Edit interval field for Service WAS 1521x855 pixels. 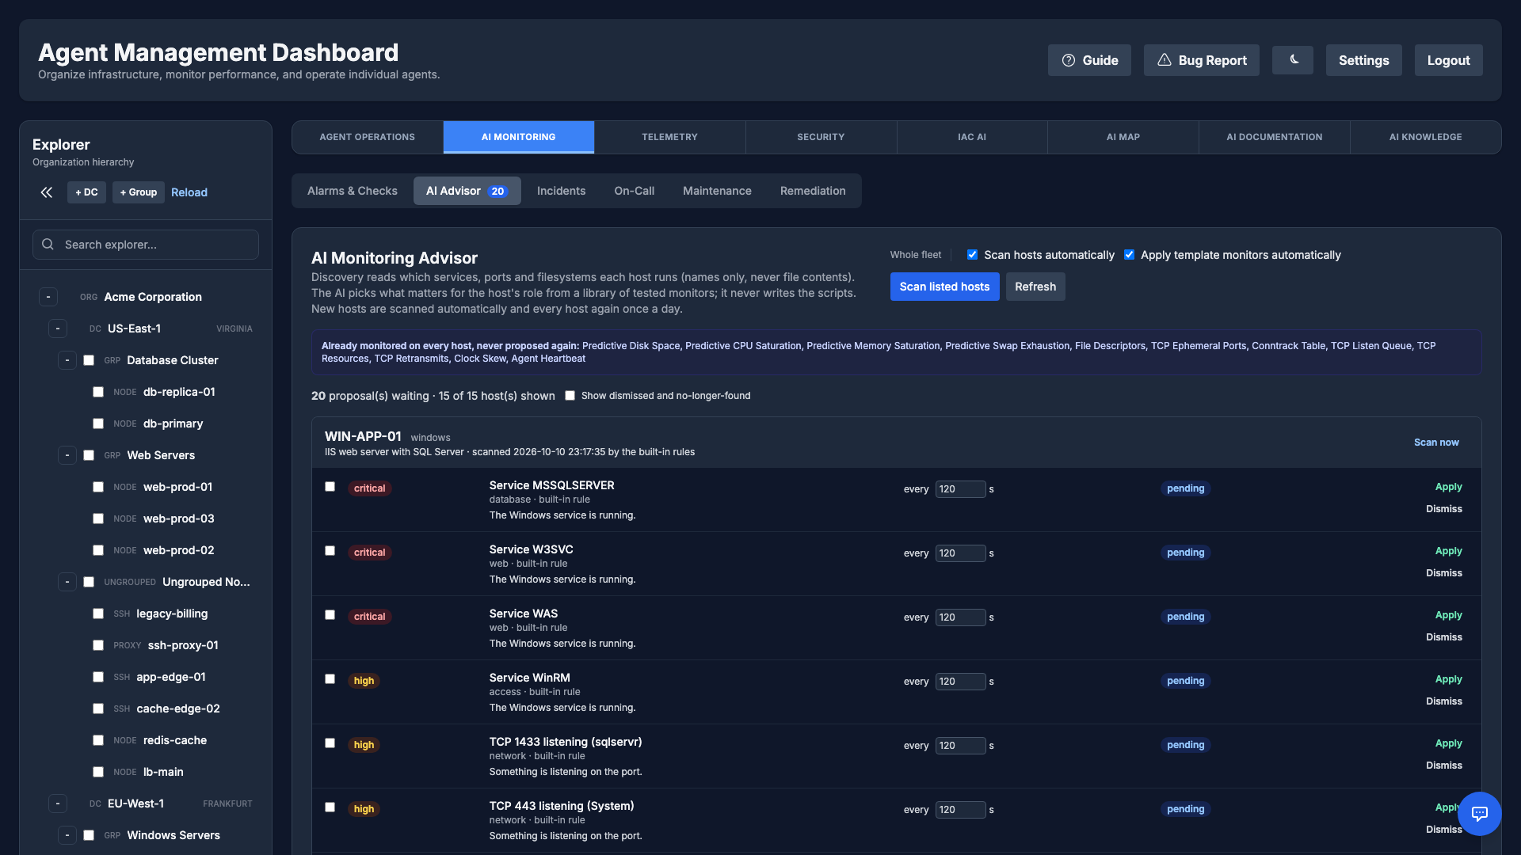960,617
